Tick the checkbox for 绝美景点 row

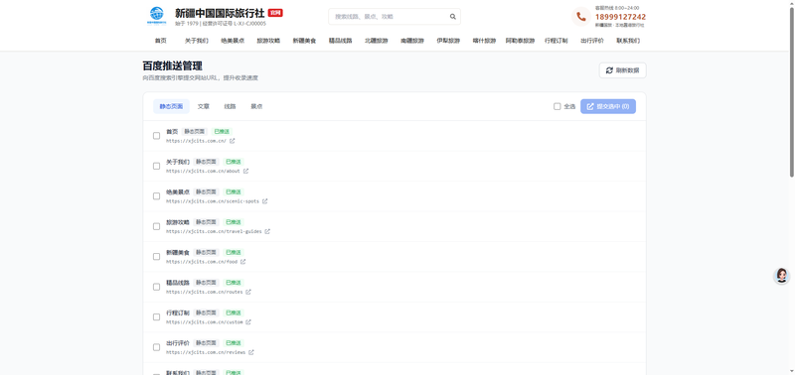point(157,196)
